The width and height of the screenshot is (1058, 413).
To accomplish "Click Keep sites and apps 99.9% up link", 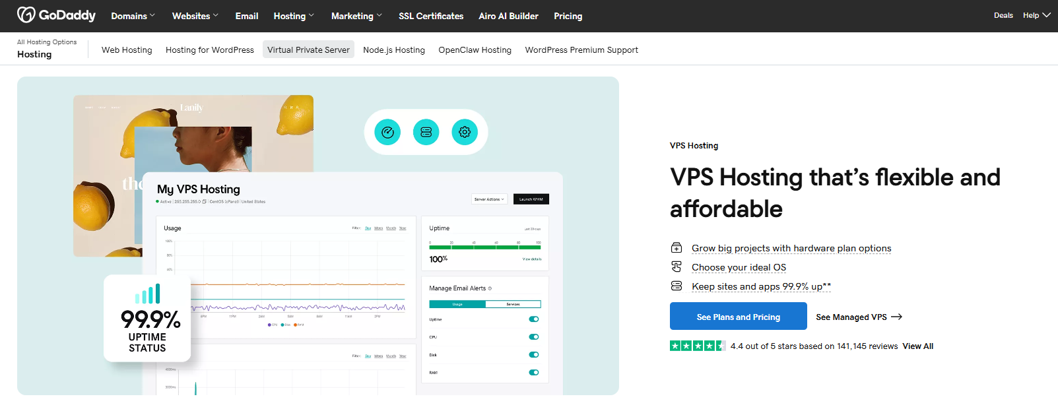I will [x=761, y=286].
